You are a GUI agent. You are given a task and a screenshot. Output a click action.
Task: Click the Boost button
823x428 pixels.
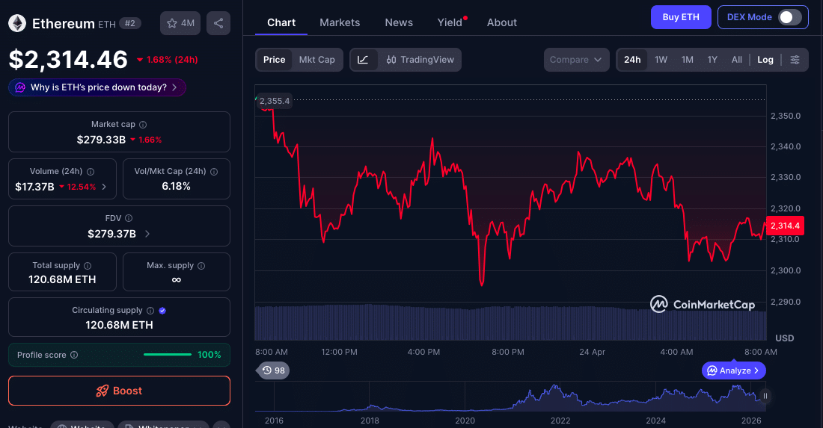coord(119,391)
